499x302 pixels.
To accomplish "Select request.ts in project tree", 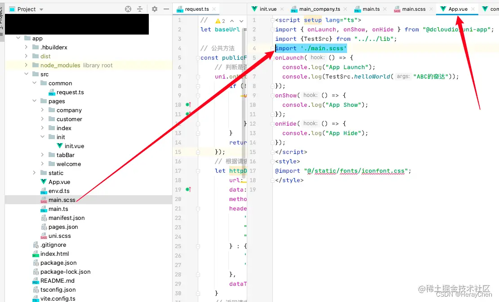I will point(70,92).
